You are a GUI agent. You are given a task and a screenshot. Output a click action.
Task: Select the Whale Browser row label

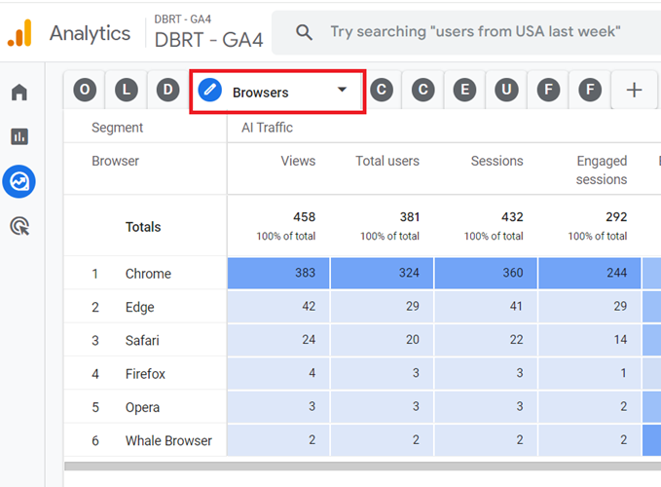click(x=168, y=440)
